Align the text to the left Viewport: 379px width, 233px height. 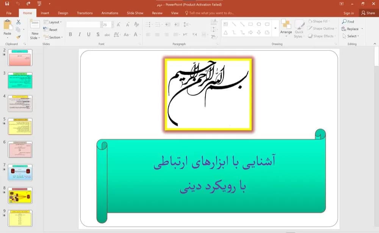148,35
